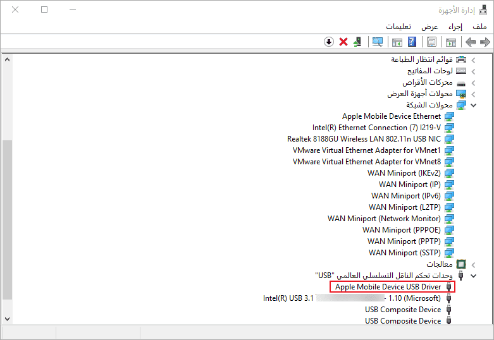The height and width of the screenshot is (340, 494).
Task: Select Realtek 8188GU Wireless LAN 802.11n USB NIC
Action: [364, 139]
